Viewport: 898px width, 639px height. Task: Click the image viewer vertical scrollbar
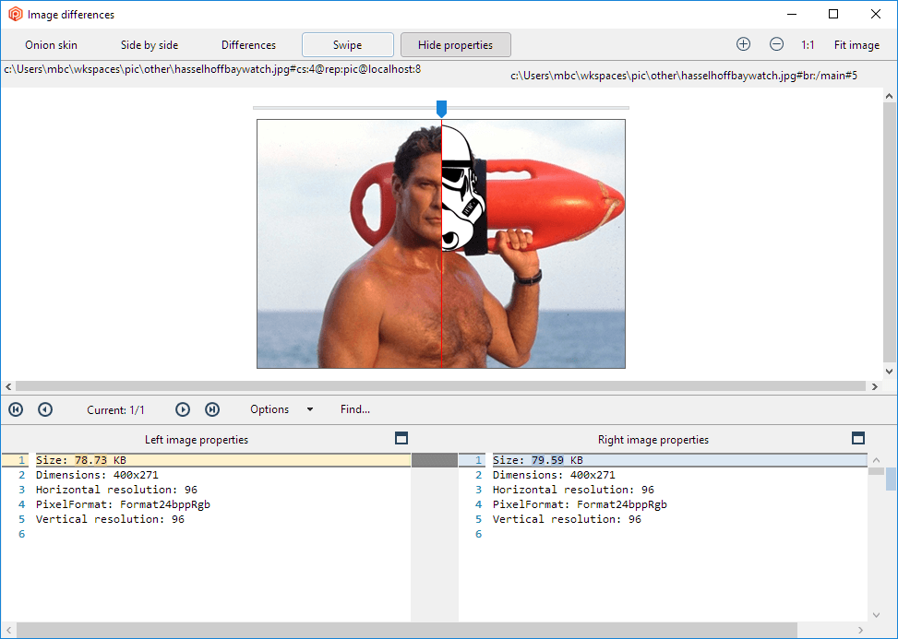pyautogui.click(x=889, y=233)
